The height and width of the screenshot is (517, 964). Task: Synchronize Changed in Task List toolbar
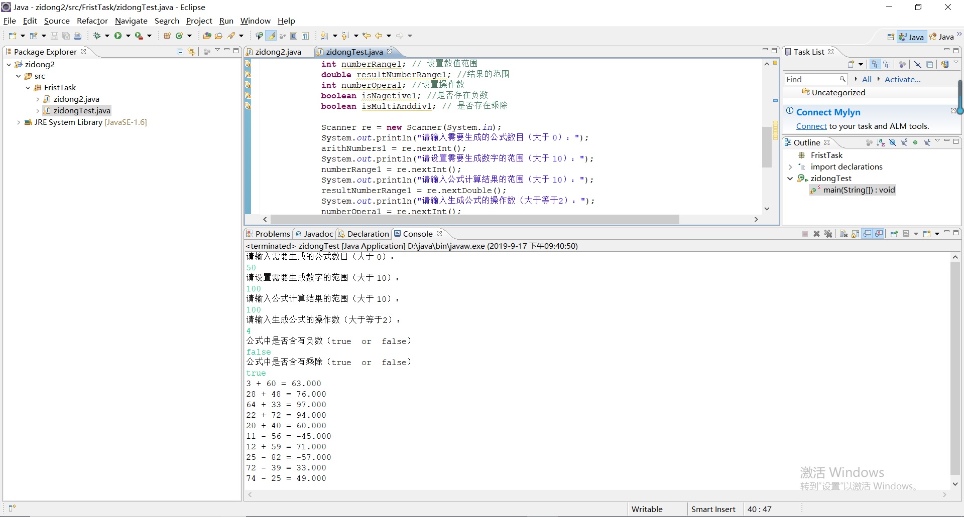click(x=944, y=64)
